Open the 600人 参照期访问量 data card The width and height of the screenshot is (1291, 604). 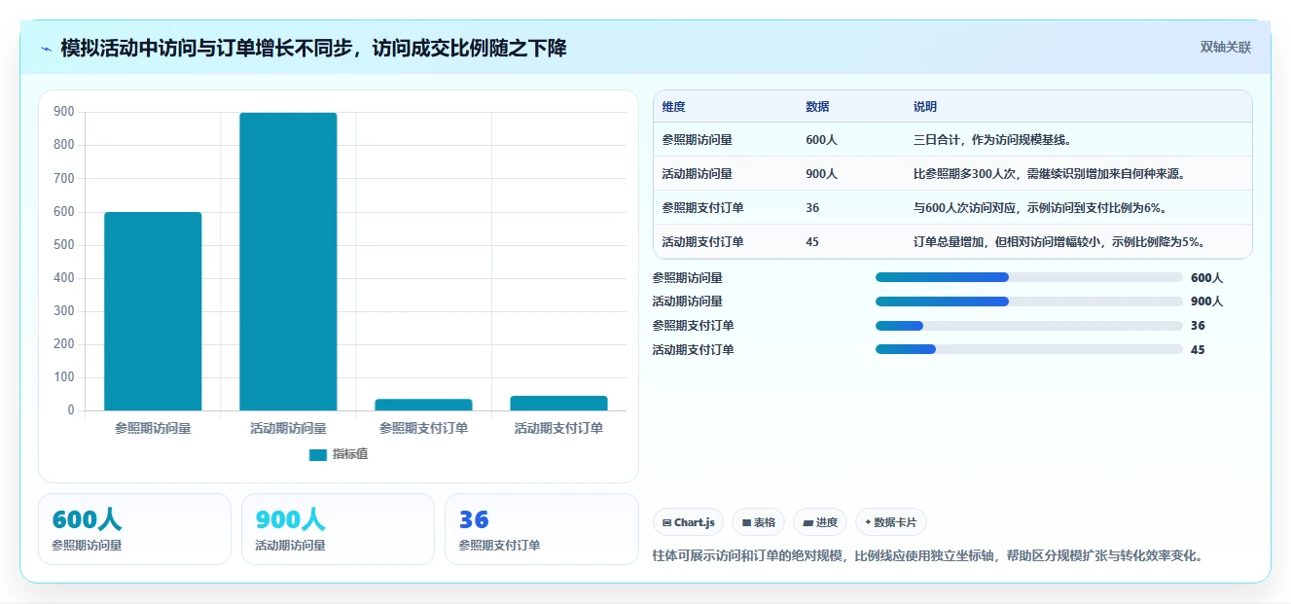134,529
